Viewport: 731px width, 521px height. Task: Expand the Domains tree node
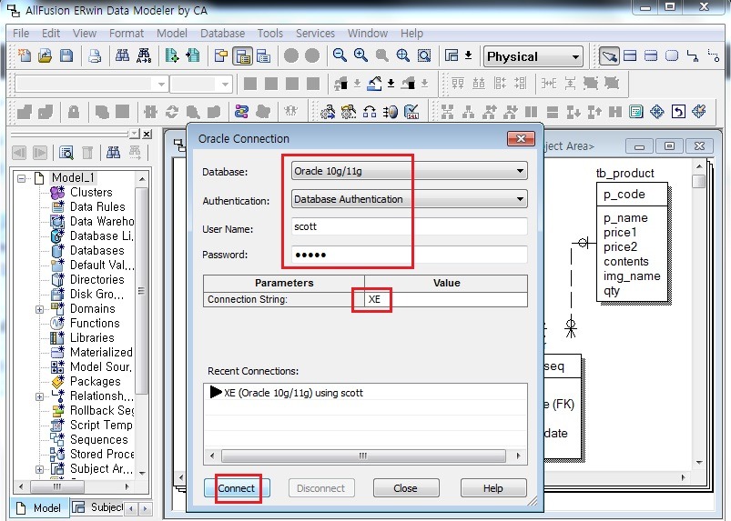click(x=40, y=309)
